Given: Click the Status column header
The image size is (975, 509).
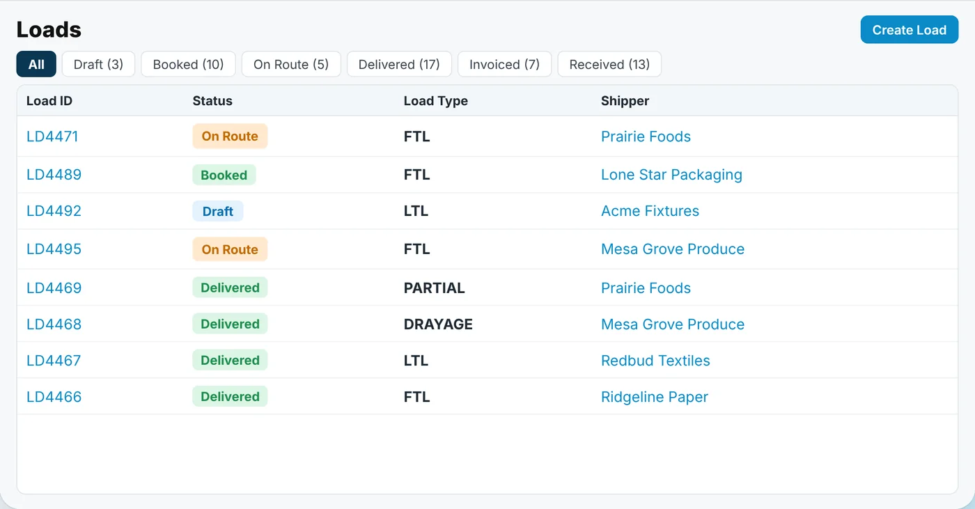Looking at the screenshot, I should click(212, 101).
